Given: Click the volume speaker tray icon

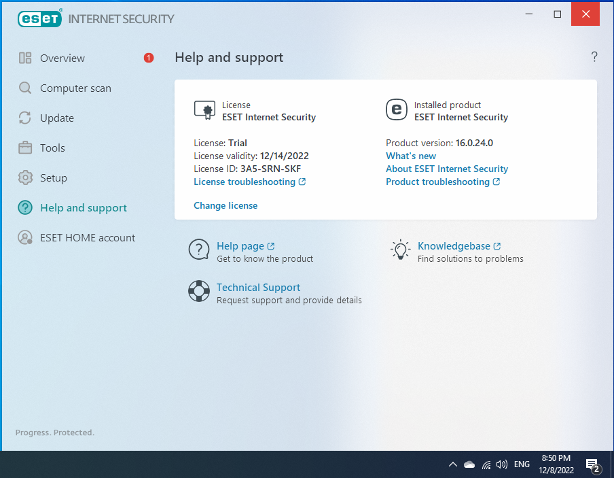Looking at the screenshot, I should (502, 464).
